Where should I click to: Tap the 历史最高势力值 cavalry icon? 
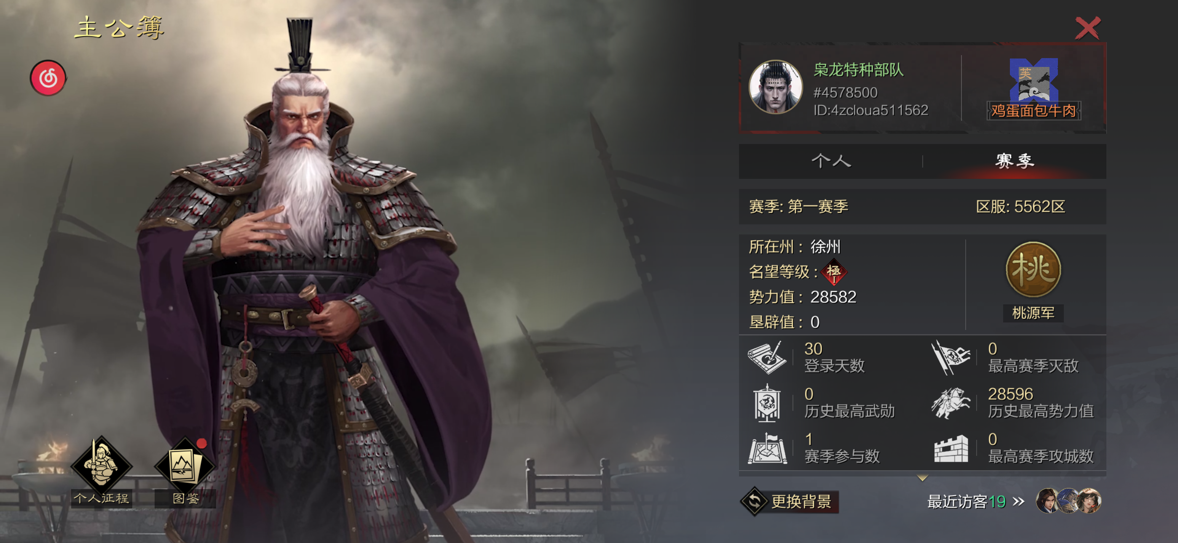[951, 403]
